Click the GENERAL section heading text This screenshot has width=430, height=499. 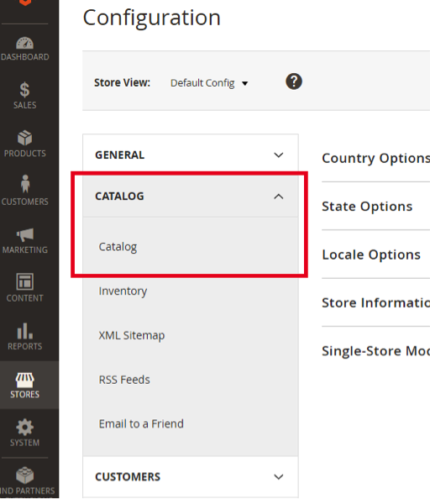coord(119,155)
